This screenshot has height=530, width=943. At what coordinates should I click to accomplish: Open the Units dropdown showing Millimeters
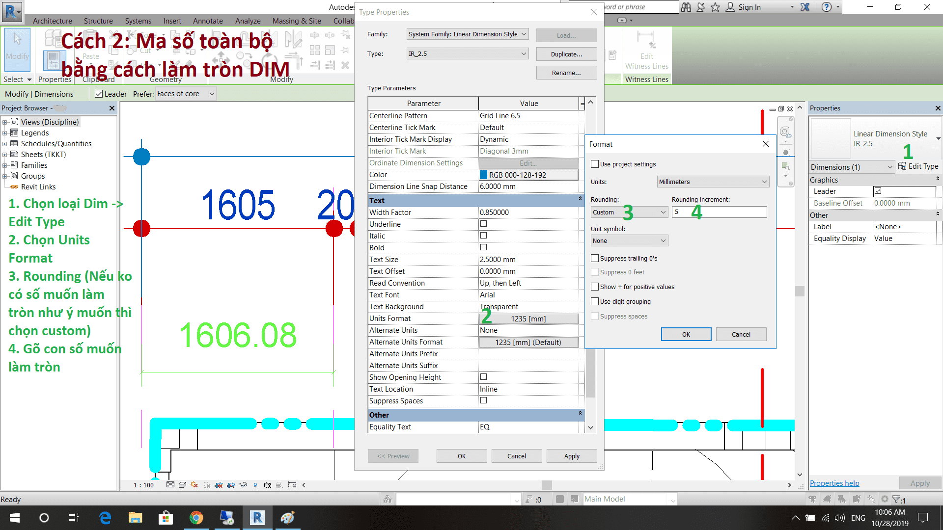click(713, 182)
